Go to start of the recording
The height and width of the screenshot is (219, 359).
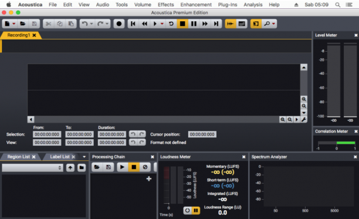point(133,23)
